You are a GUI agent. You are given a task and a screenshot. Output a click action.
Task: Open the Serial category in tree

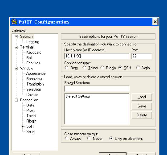click(x=31, y=131)
